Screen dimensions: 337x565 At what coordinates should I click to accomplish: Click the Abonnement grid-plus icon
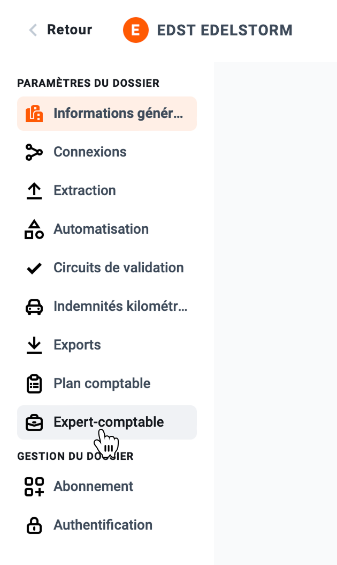tap(34, 486)
